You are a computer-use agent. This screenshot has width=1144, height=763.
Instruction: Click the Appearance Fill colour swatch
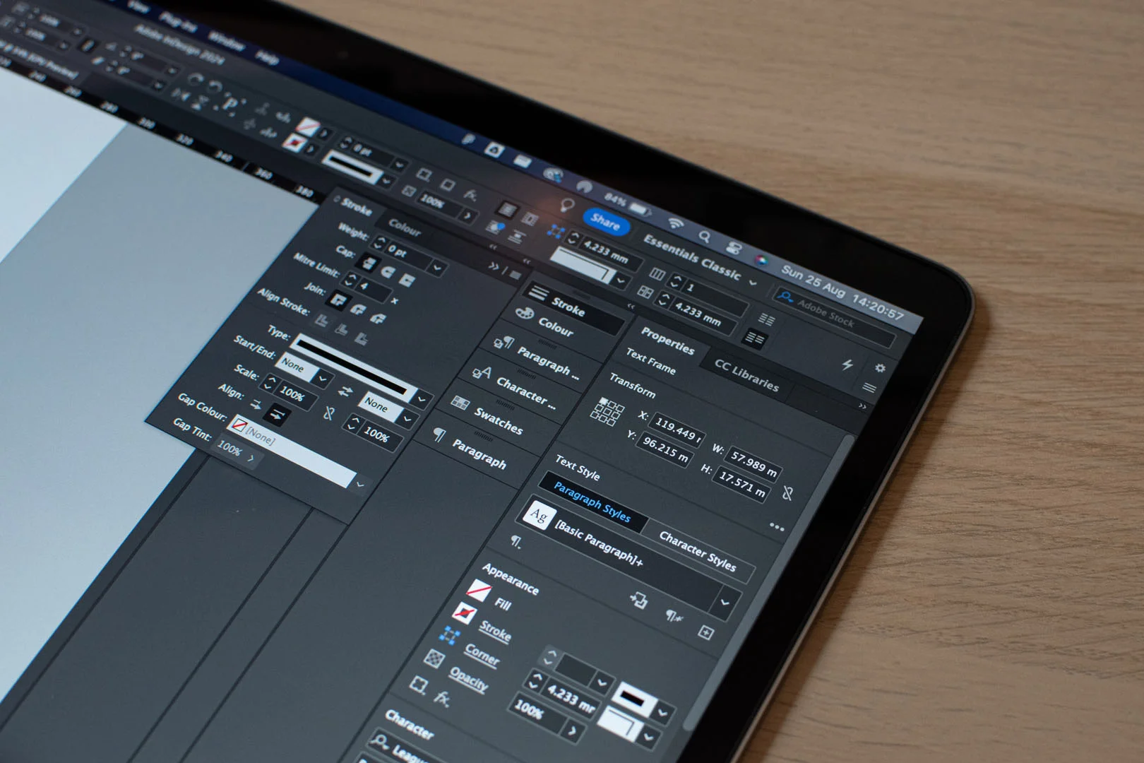(x=479, y=590)
